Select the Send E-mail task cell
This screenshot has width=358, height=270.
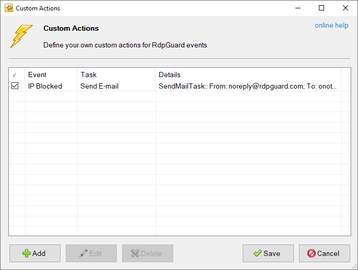(116, 86)
